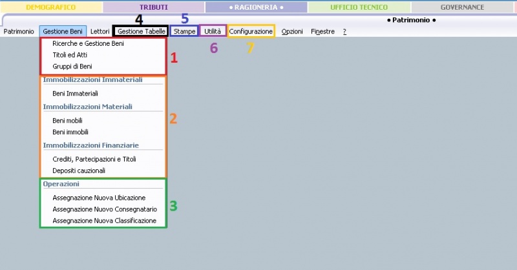Choose Assegnazione Nuovo Consegnatario
Image resolution: width=517 pixels, height=270 pixels.
pos(105,209)
